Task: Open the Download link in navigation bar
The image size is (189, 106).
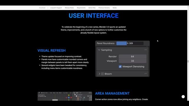Action: tap(42, 8)
